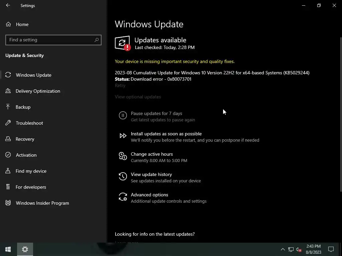The image size is (342, 256).
Task: Click the Delivery Optimization sidebar icon
Action: pyautogui.click(x=8, y=91)
